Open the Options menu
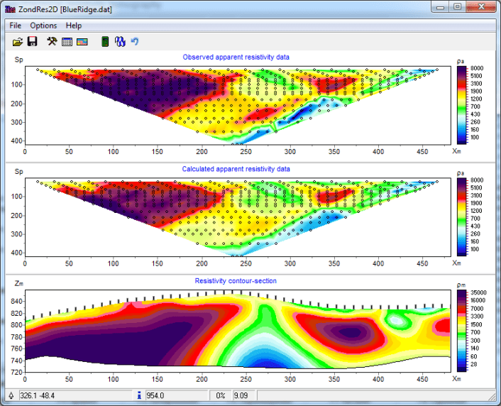Viewport: 501px width, 406px height. 43,26
